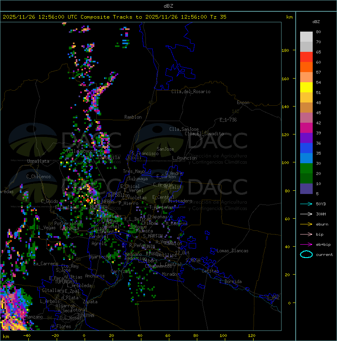Click 'Manzano' location label
Screen dimensions: 337x341
34,317
